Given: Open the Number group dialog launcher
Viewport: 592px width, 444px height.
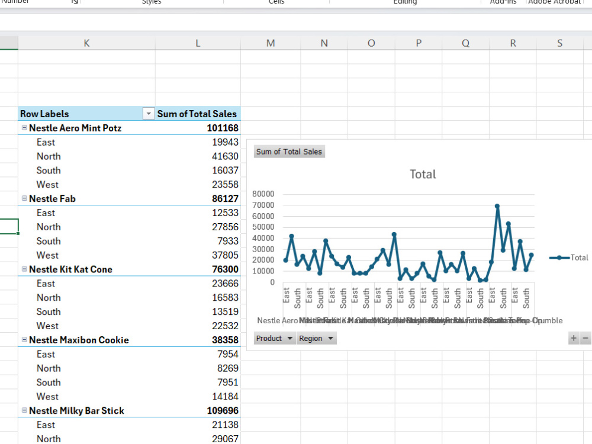Looking at the screenshot, I should [x=75, y=2].
